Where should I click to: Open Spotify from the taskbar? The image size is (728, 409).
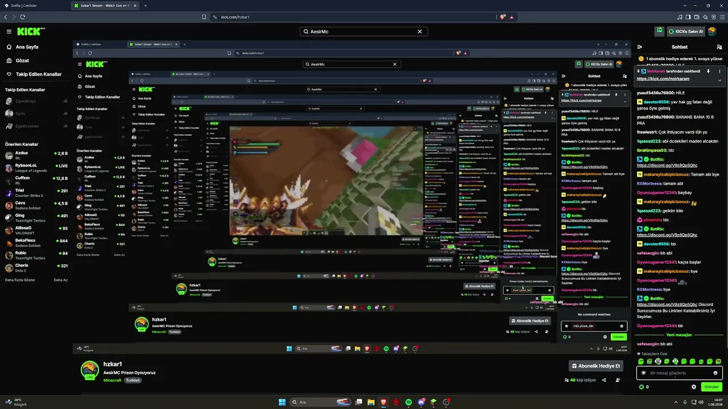pos(408,402)
